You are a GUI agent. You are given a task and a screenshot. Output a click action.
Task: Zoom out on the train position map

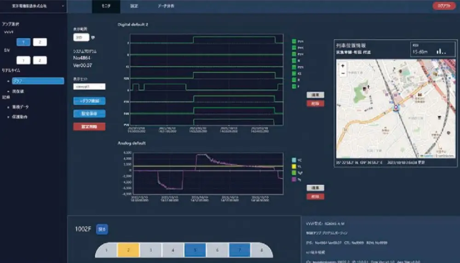[x=343, y=73]
